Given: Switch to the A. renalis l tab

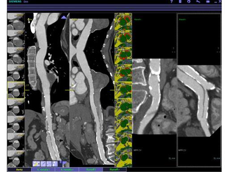Looking at the screenshot, I should tap(43, 170).
